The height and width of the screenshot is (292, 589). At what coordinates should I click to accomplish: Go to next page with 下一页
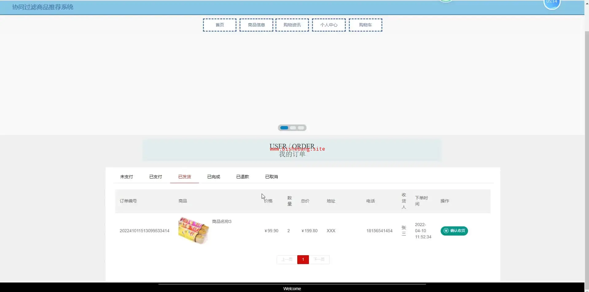(319, 259)
